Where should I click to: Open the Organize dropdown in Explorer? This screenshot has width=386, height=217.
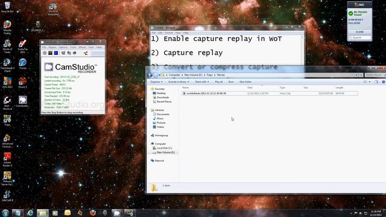[x=156, y=82]
